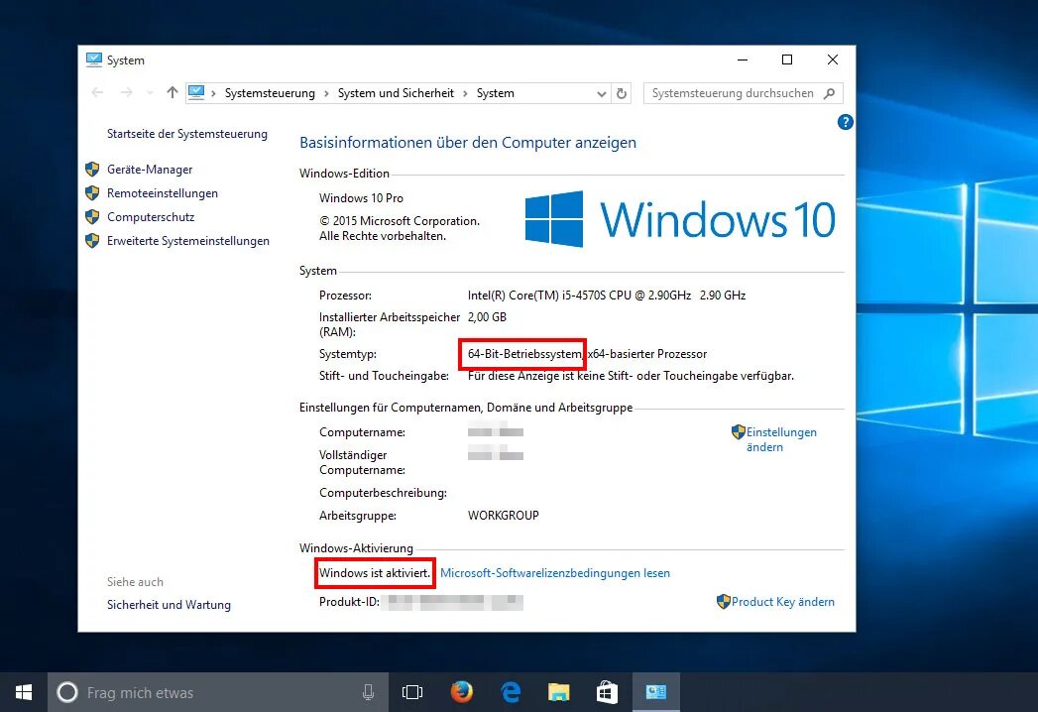Click shield icon beside Remoteeinstellungen
Image resolution: width=1038 pixels, height=712 pixels.
[92, 193]
